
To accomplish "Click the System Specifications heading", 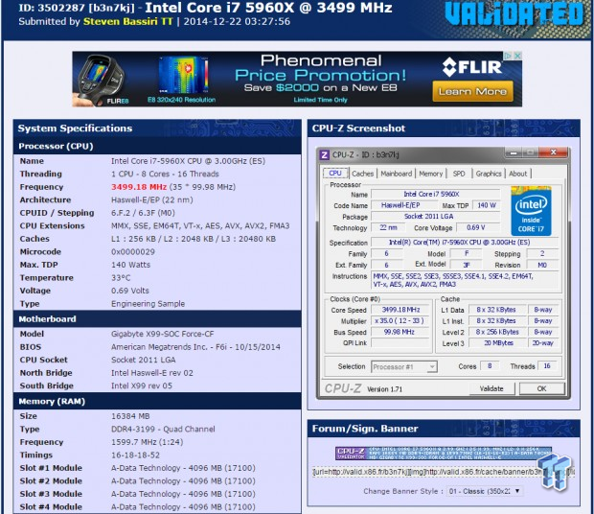I will pos(75,128).
